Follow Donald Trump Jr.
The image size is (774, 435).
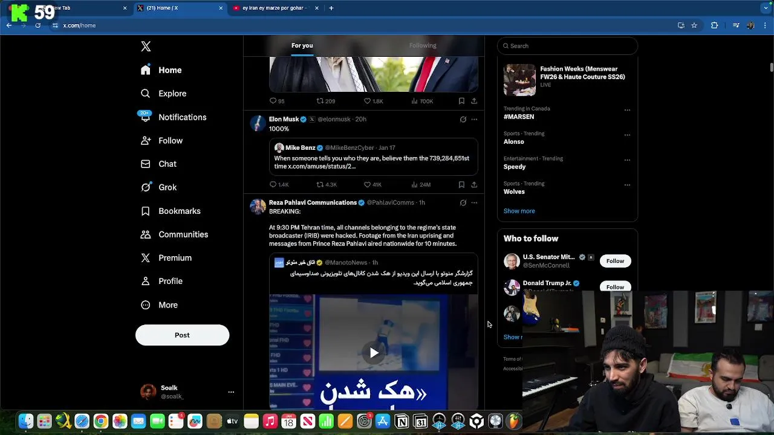(x=615, y=287)
